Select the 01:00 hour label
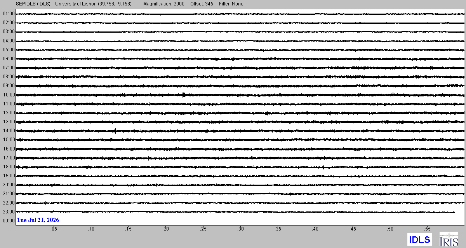Viewport: 466px width, 248px height. (x=9, y=14)
